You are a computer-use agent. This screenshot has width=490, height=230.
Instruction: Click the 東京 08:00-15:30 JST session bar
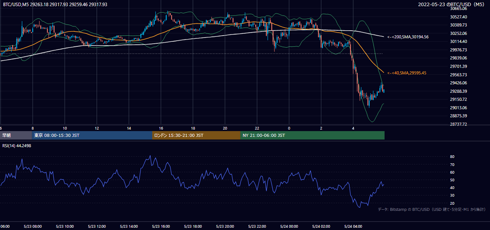click(92, 135)
